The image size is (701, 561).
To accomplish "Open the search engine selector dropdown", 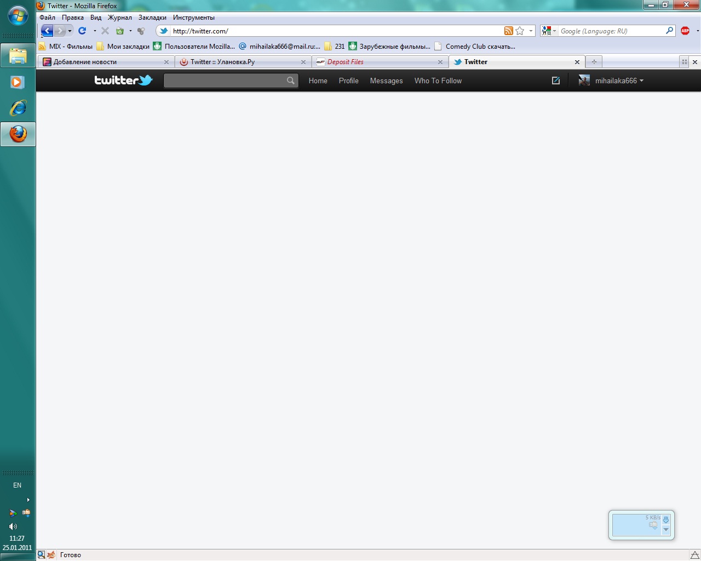I will coord(549,31).
